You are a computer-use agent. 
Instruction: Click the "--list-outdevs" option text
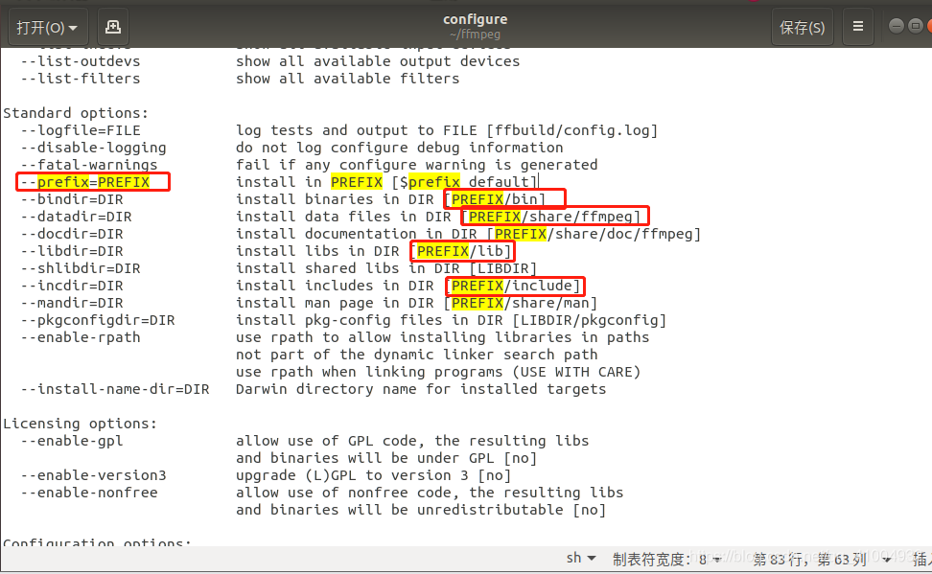click(x=81, y=61)
